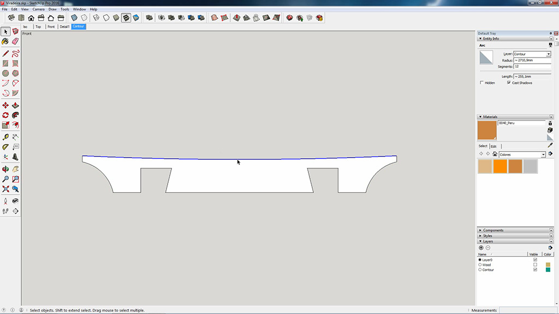Select the Freehand drawing tool
This screenshot has width=559, height=314.
click(15, 54)
